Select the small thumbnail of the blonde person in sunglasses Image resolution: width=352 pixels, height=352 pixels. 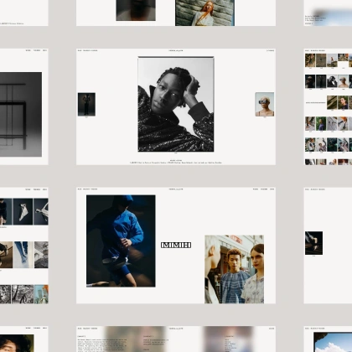click(265, 104)
